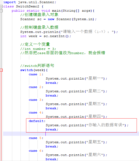Click the comment '//创建键盘录入对象'

pyautogui.click(x=39, y=15)
